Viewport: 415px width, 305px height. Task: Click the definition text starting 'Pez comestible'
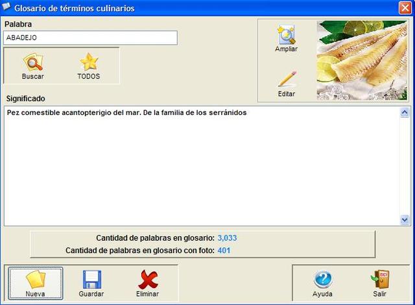127,112
